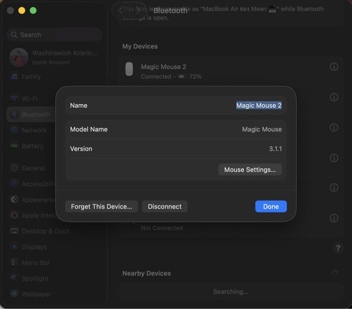The height and width of the screenshot is (309, 352).
Task: Edit the Name field Magic Mouse 2
Action: pos(259,106)
